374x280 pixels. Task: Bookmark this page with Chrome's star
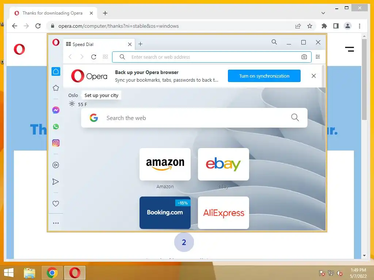pos(310,26)
